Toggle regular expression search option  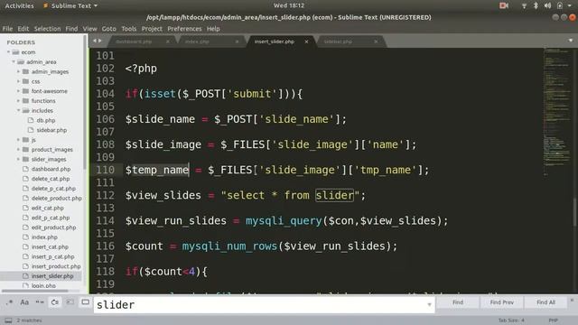click(10, 302)
